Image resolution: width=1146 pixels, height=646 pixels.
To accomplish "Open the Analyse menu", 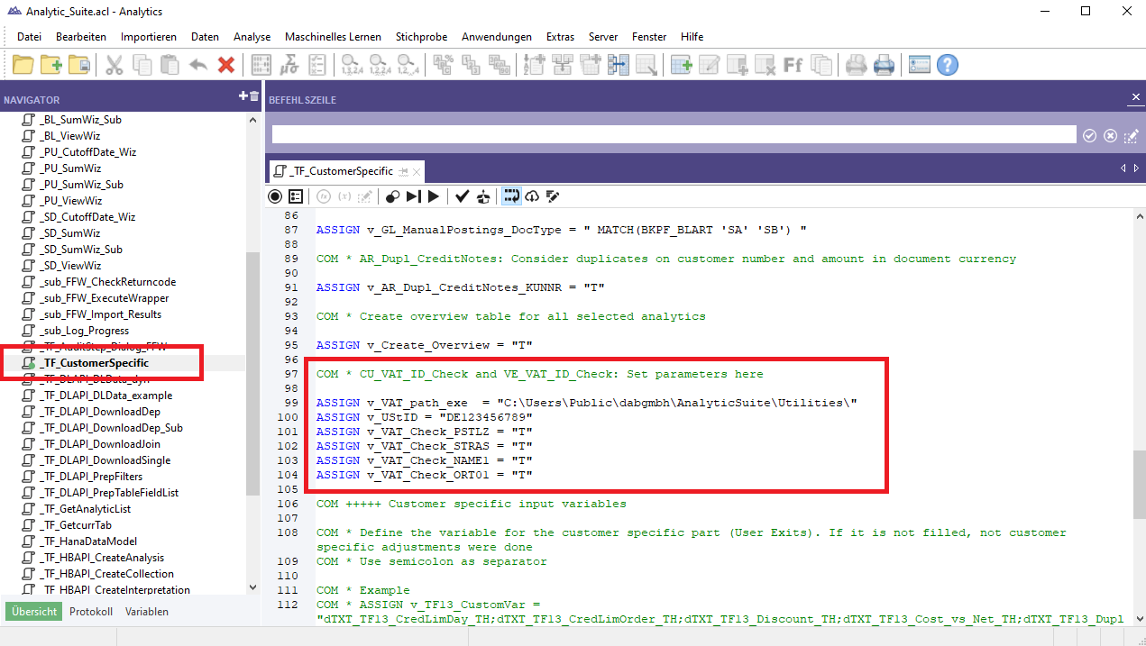I will point(252,37).
